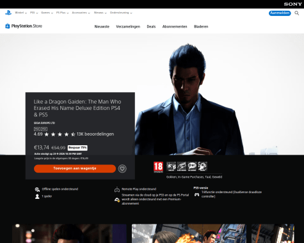This screenshot has width=304, height=243.
Task: Expand the Ondersteuning dropdown menu
Action: tap(121, 13)
